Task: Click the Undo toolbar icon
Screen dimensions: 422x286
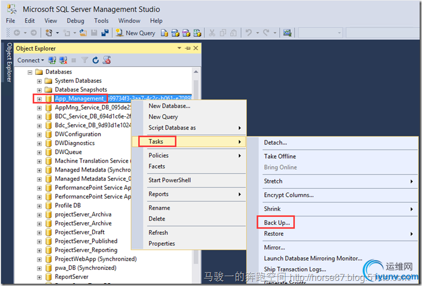Action: pyautogui.click(x=249, y=33)
